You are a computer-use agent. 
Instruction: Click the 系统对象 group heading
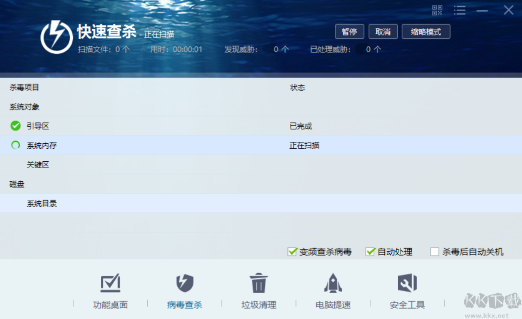coord(24,107)
